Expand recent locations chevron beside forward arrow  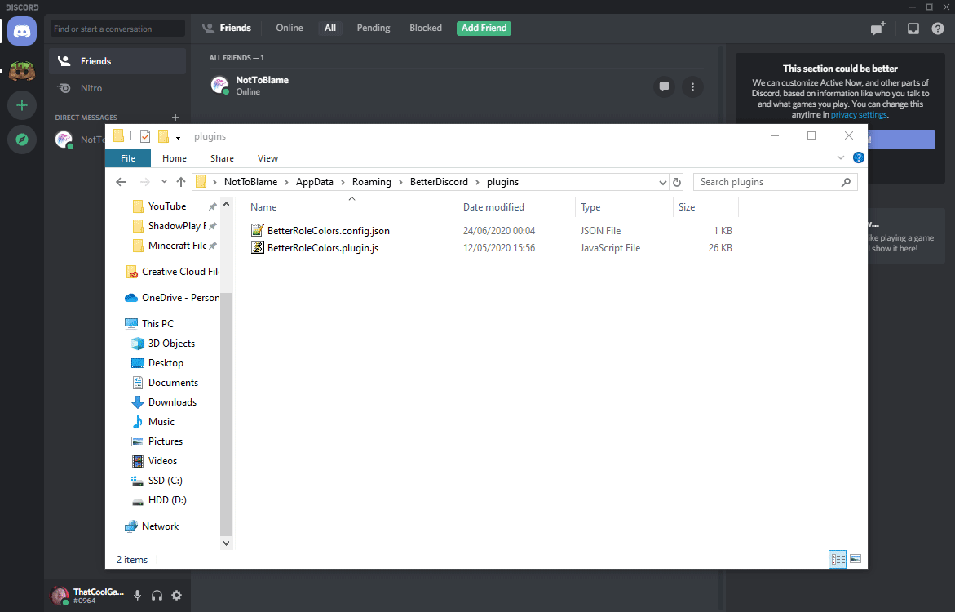coord(163,181)
